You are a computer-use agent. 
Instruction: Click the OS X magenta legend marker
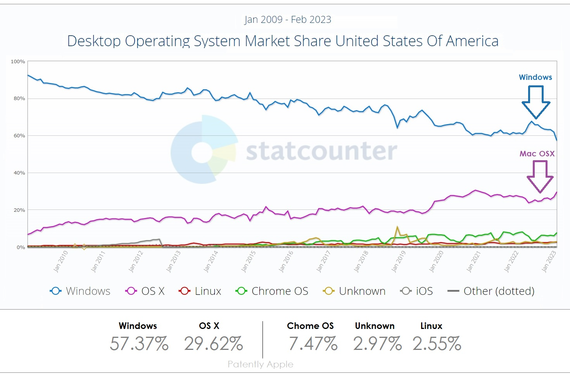[131, 291]
